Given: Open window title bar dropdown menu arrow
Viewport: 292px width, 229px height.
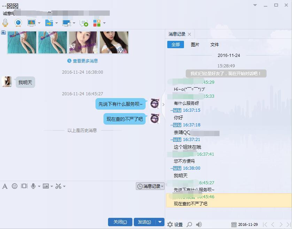Looking at the screenshot, I should (x=255, y=5).
